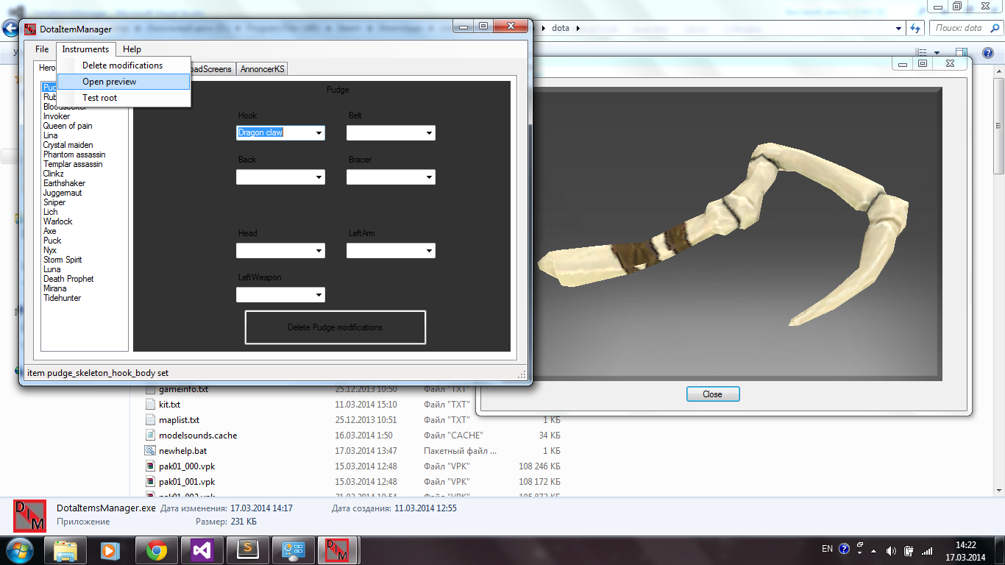Open the Help menu
The image size is (1005, 565).
point(132,49)
